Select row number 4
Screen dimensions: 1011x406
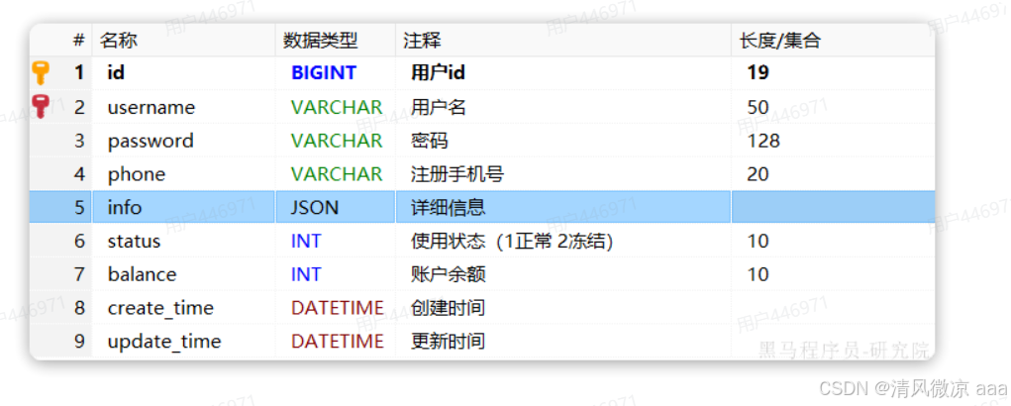tap(79, 173)
